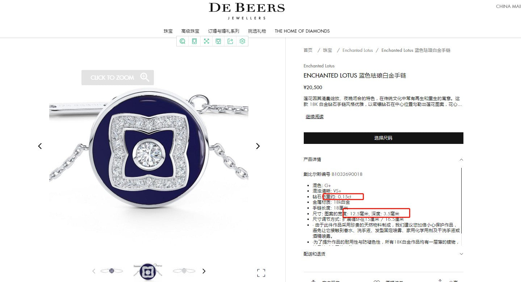Viewport: 521px width, 282px height.
Task: Click the fullscreen brackets icon below image
Action: pos(261,273)
